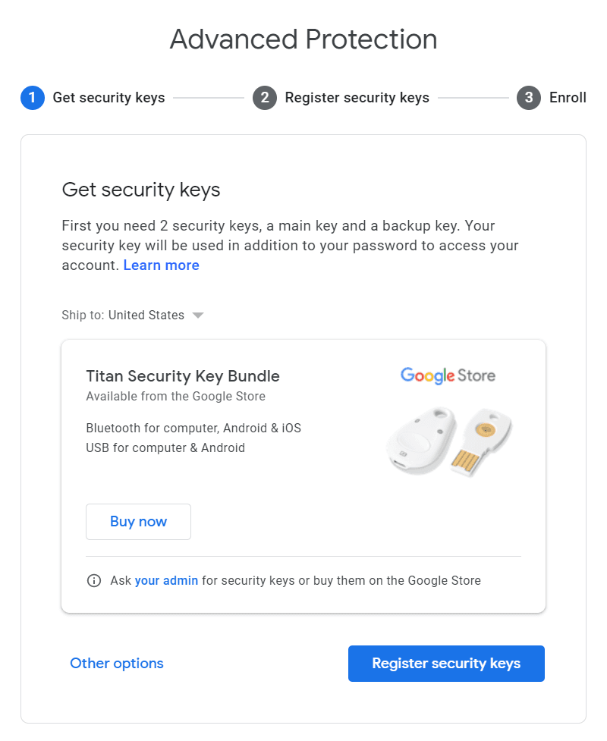Expand the Ship to dropdown arrow
This screenshot has width=607, height=741.
(x=198, y=316)
